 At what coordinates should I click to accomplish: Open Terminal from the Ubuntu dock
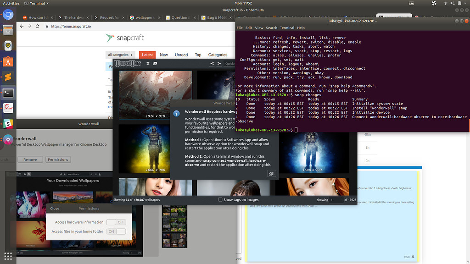click(x=7, y=93)
